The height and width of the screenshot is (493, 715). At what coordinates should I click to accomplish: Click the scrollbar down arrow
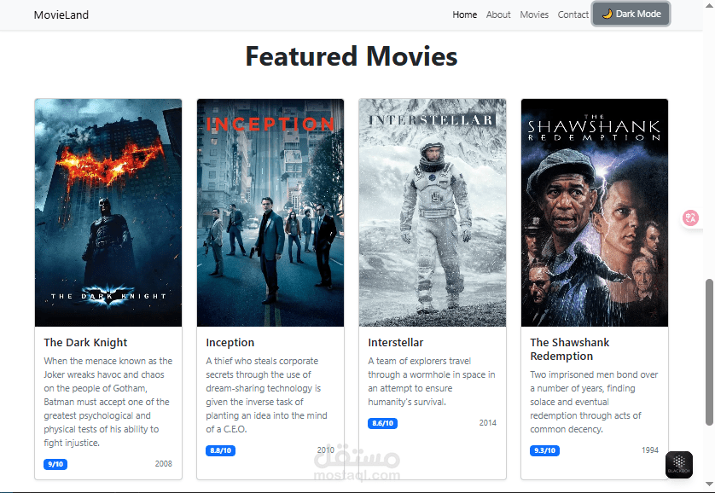tap(709, 484)
